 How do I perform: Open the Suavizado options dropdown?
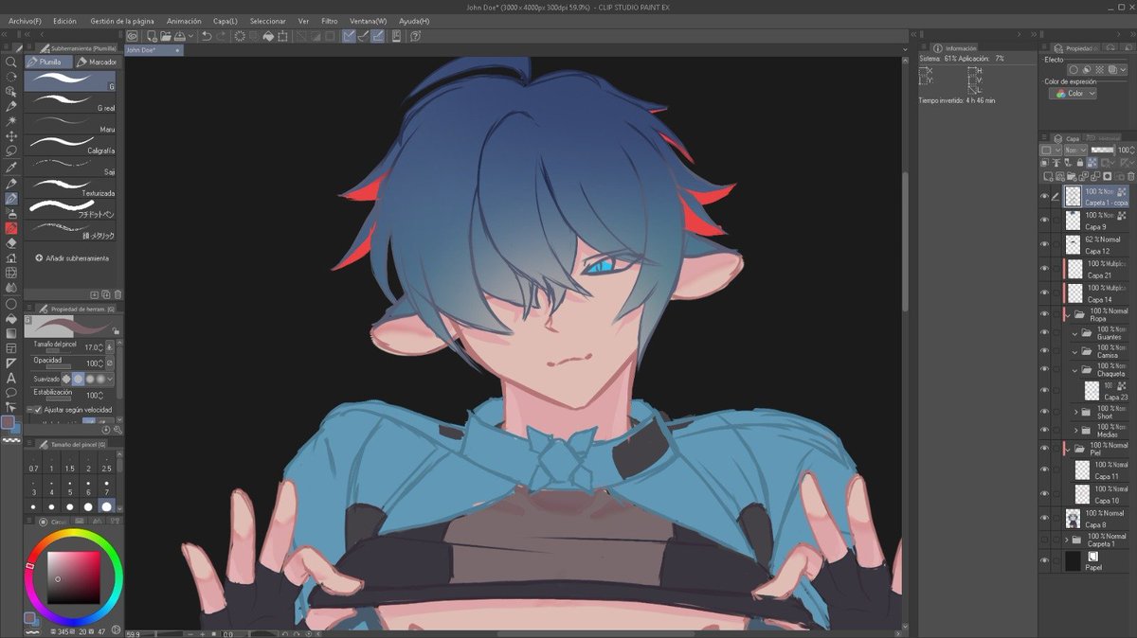pos(110,380)
